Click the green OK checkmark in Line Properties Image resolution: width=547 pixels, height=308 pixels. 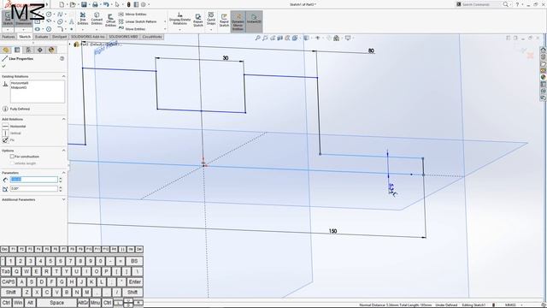pyautogui.click(x=3, y=66)
